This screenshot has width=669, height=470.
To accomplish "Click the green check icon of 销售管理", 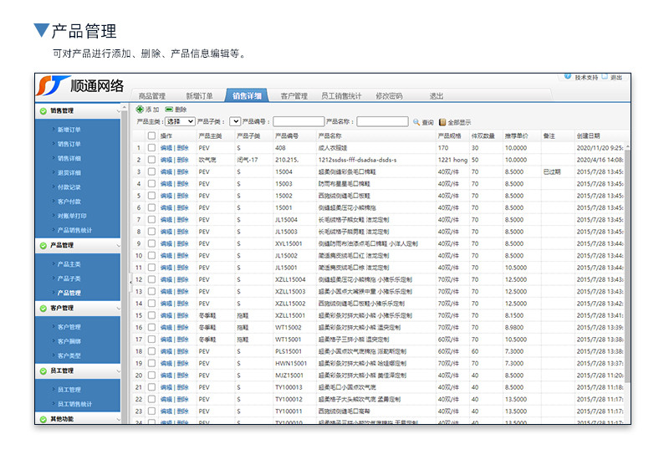I will pyautogui.click(x=43, y=111).
